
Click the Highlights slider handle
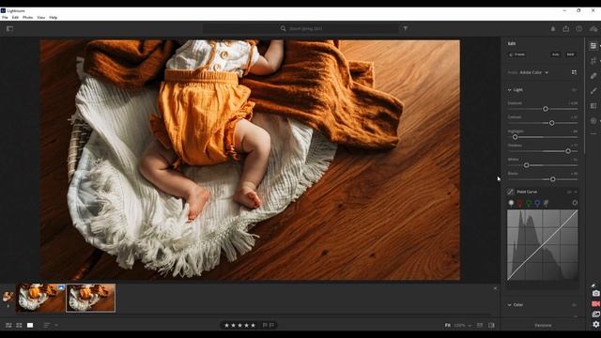click(516, 137)
